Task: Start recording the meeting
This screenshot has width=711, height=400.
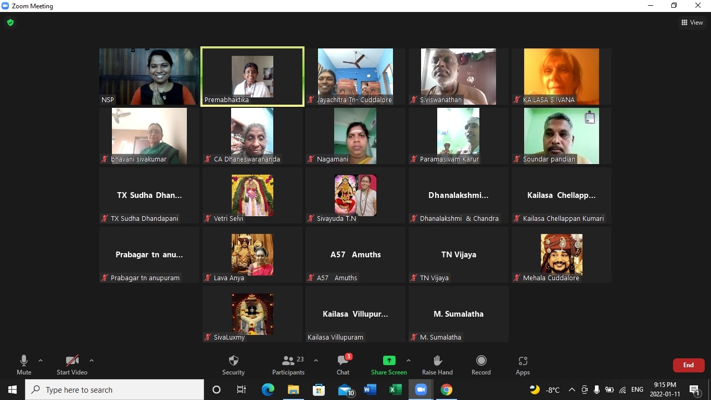Action: [481, 365]
